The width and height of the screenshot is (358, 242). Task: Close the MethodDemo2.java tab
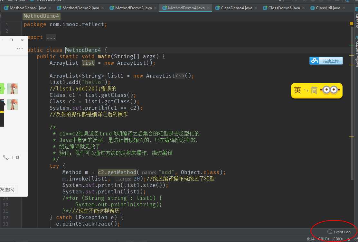[x=103, y=8]
